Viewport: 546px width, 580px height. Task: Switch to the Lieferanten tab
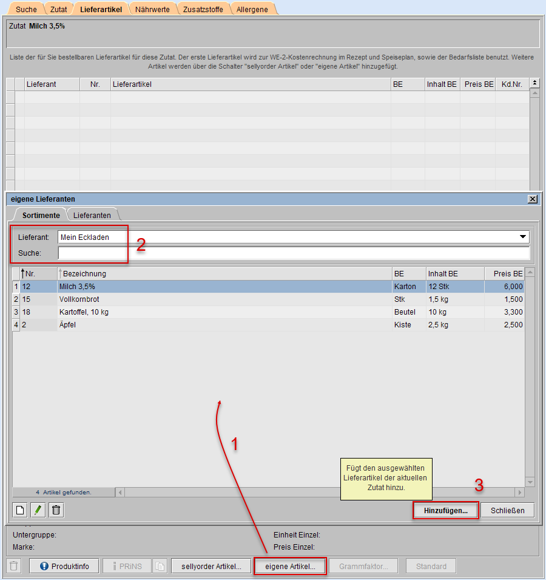coord(92,215)
